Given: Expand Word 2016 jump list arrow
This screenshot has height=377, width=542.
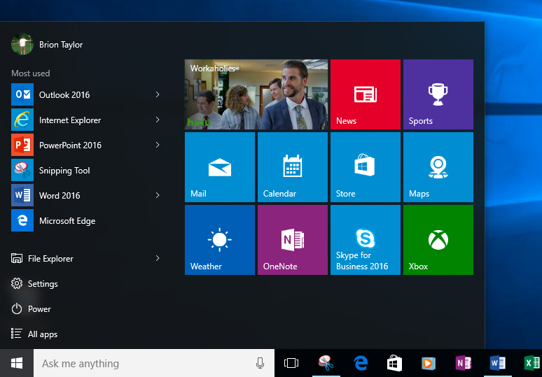Looking at the screenshot, I should click(158, 195).
